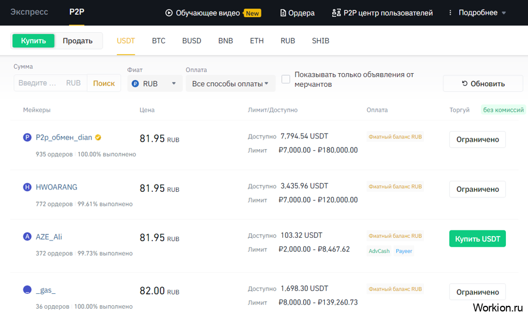Click the verified badge beside P2p_обмен_dian

click(98, 137)
